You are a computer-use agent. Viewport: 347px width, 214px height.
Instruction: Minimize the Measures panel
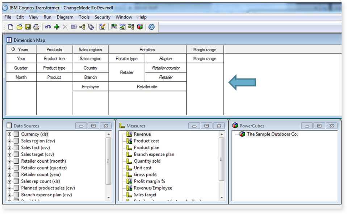point(194,126)
